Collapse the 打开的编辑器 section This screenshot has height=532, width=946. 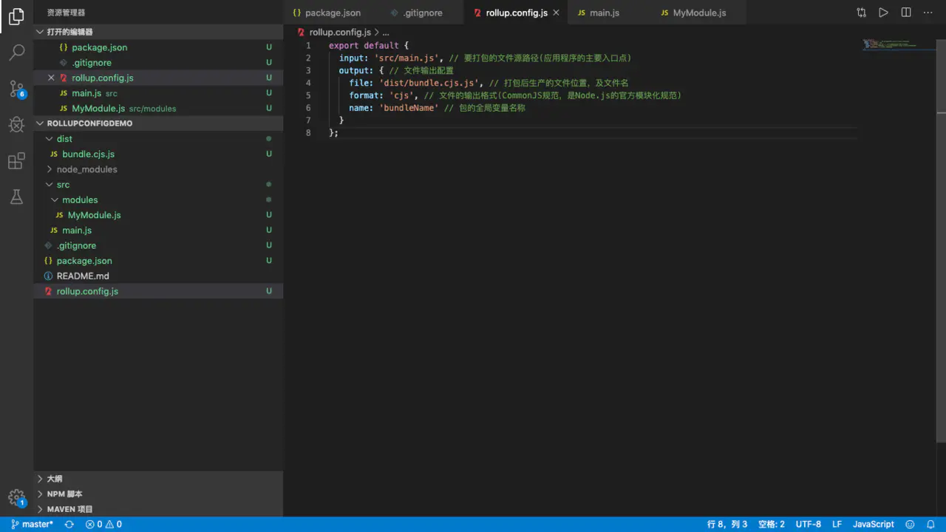coord(69,32)
